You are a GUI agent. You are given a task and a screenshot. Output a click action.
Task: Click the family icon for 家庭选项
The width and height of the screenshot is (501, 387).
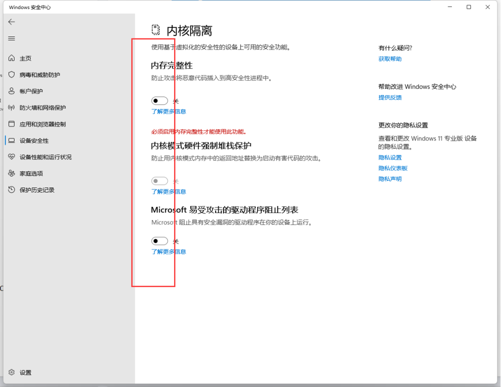click(12, 173)
